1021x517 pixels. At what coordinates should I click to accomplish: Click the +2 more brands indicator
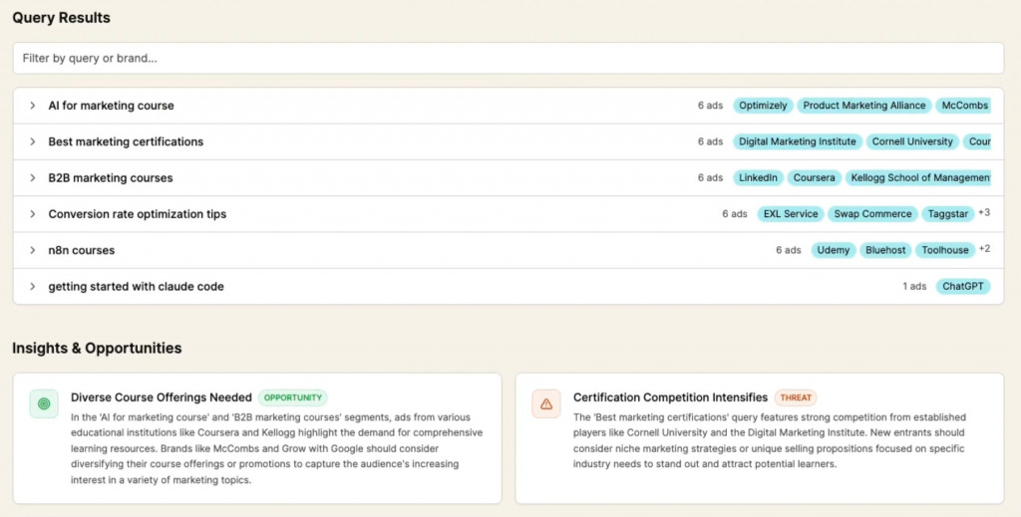point(984,249)
